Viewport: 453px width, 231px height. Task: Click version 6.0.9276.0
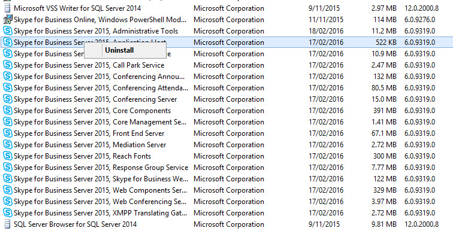pos(420,20)
